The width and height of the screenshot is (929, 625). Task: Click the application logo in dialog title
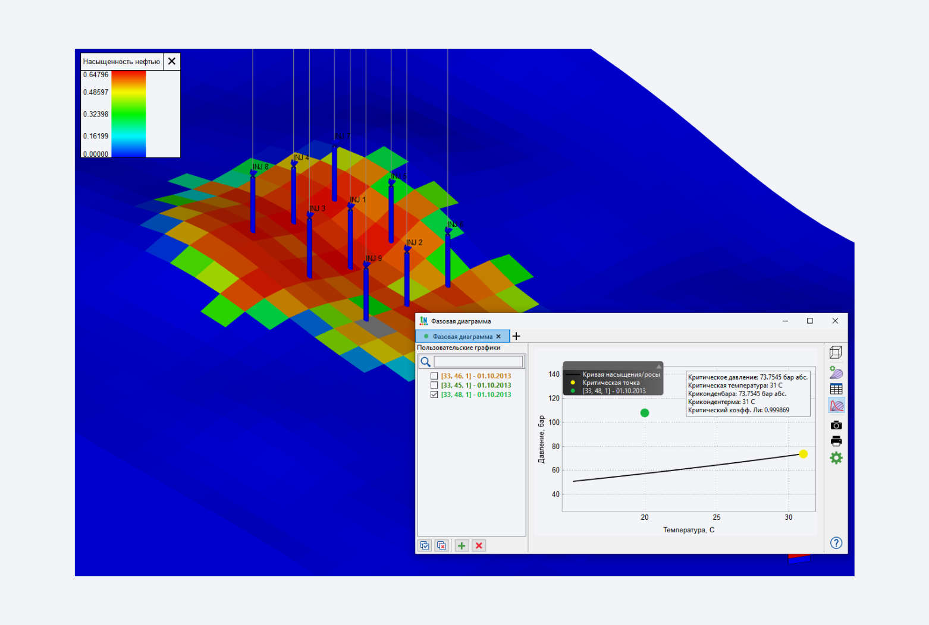click(423, 321)
